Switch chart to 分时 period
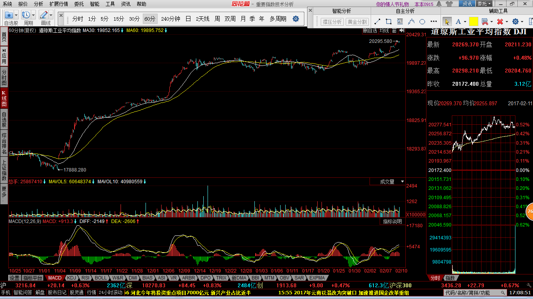The width and height of the screenshot is (533, 299). point(78,19)
